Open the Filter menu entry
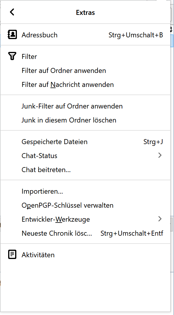174x315 pixels. 85,57
